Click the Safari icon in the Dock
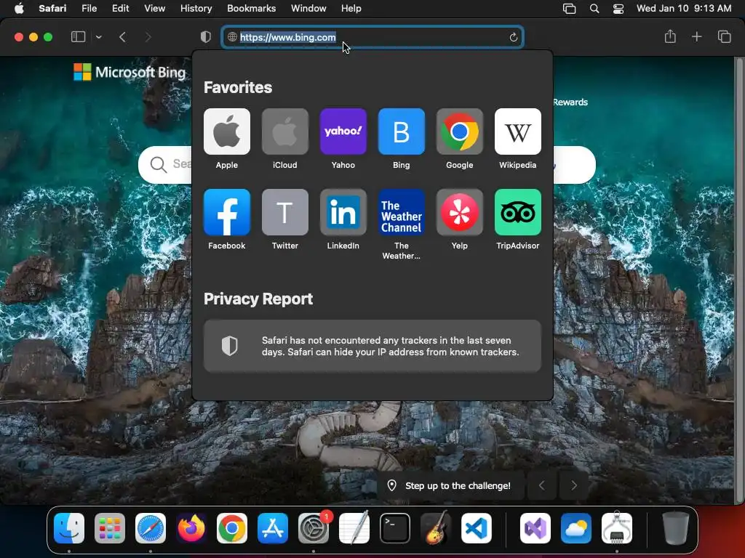 pos(151,528)
